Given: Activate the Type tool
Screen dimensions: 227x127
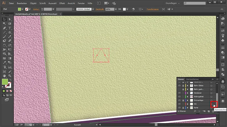Looking at the screenshot, I should point(10,28).
